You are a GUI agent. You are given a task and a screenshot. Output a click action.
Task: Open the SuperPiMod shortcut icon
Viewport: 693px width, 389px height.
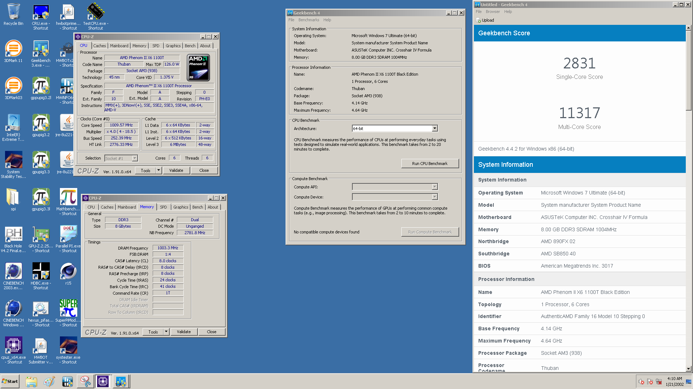pos(68,313)
